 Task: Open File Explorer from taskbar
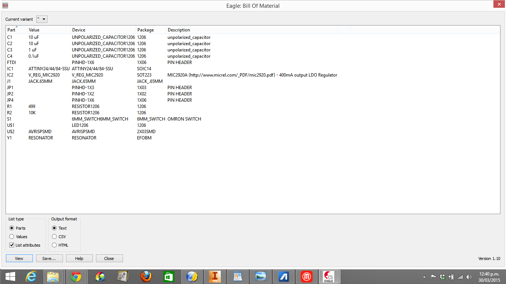click(53, 277)
